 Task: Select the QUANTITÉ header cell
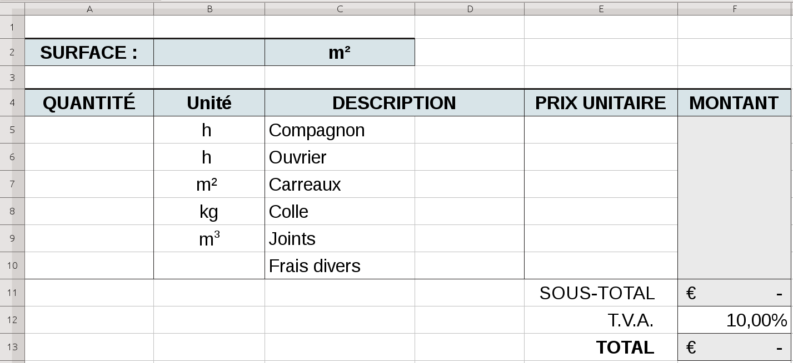[x=89, y=103]
